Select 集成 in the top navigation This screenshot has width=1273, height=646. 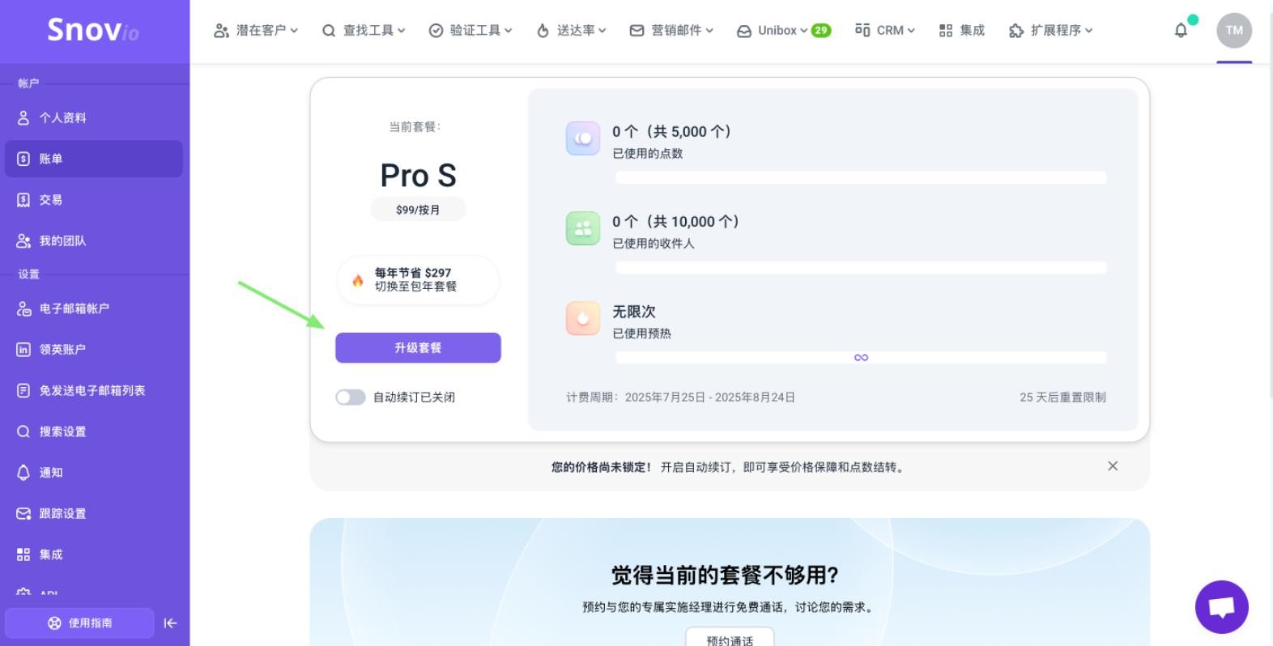962,31
